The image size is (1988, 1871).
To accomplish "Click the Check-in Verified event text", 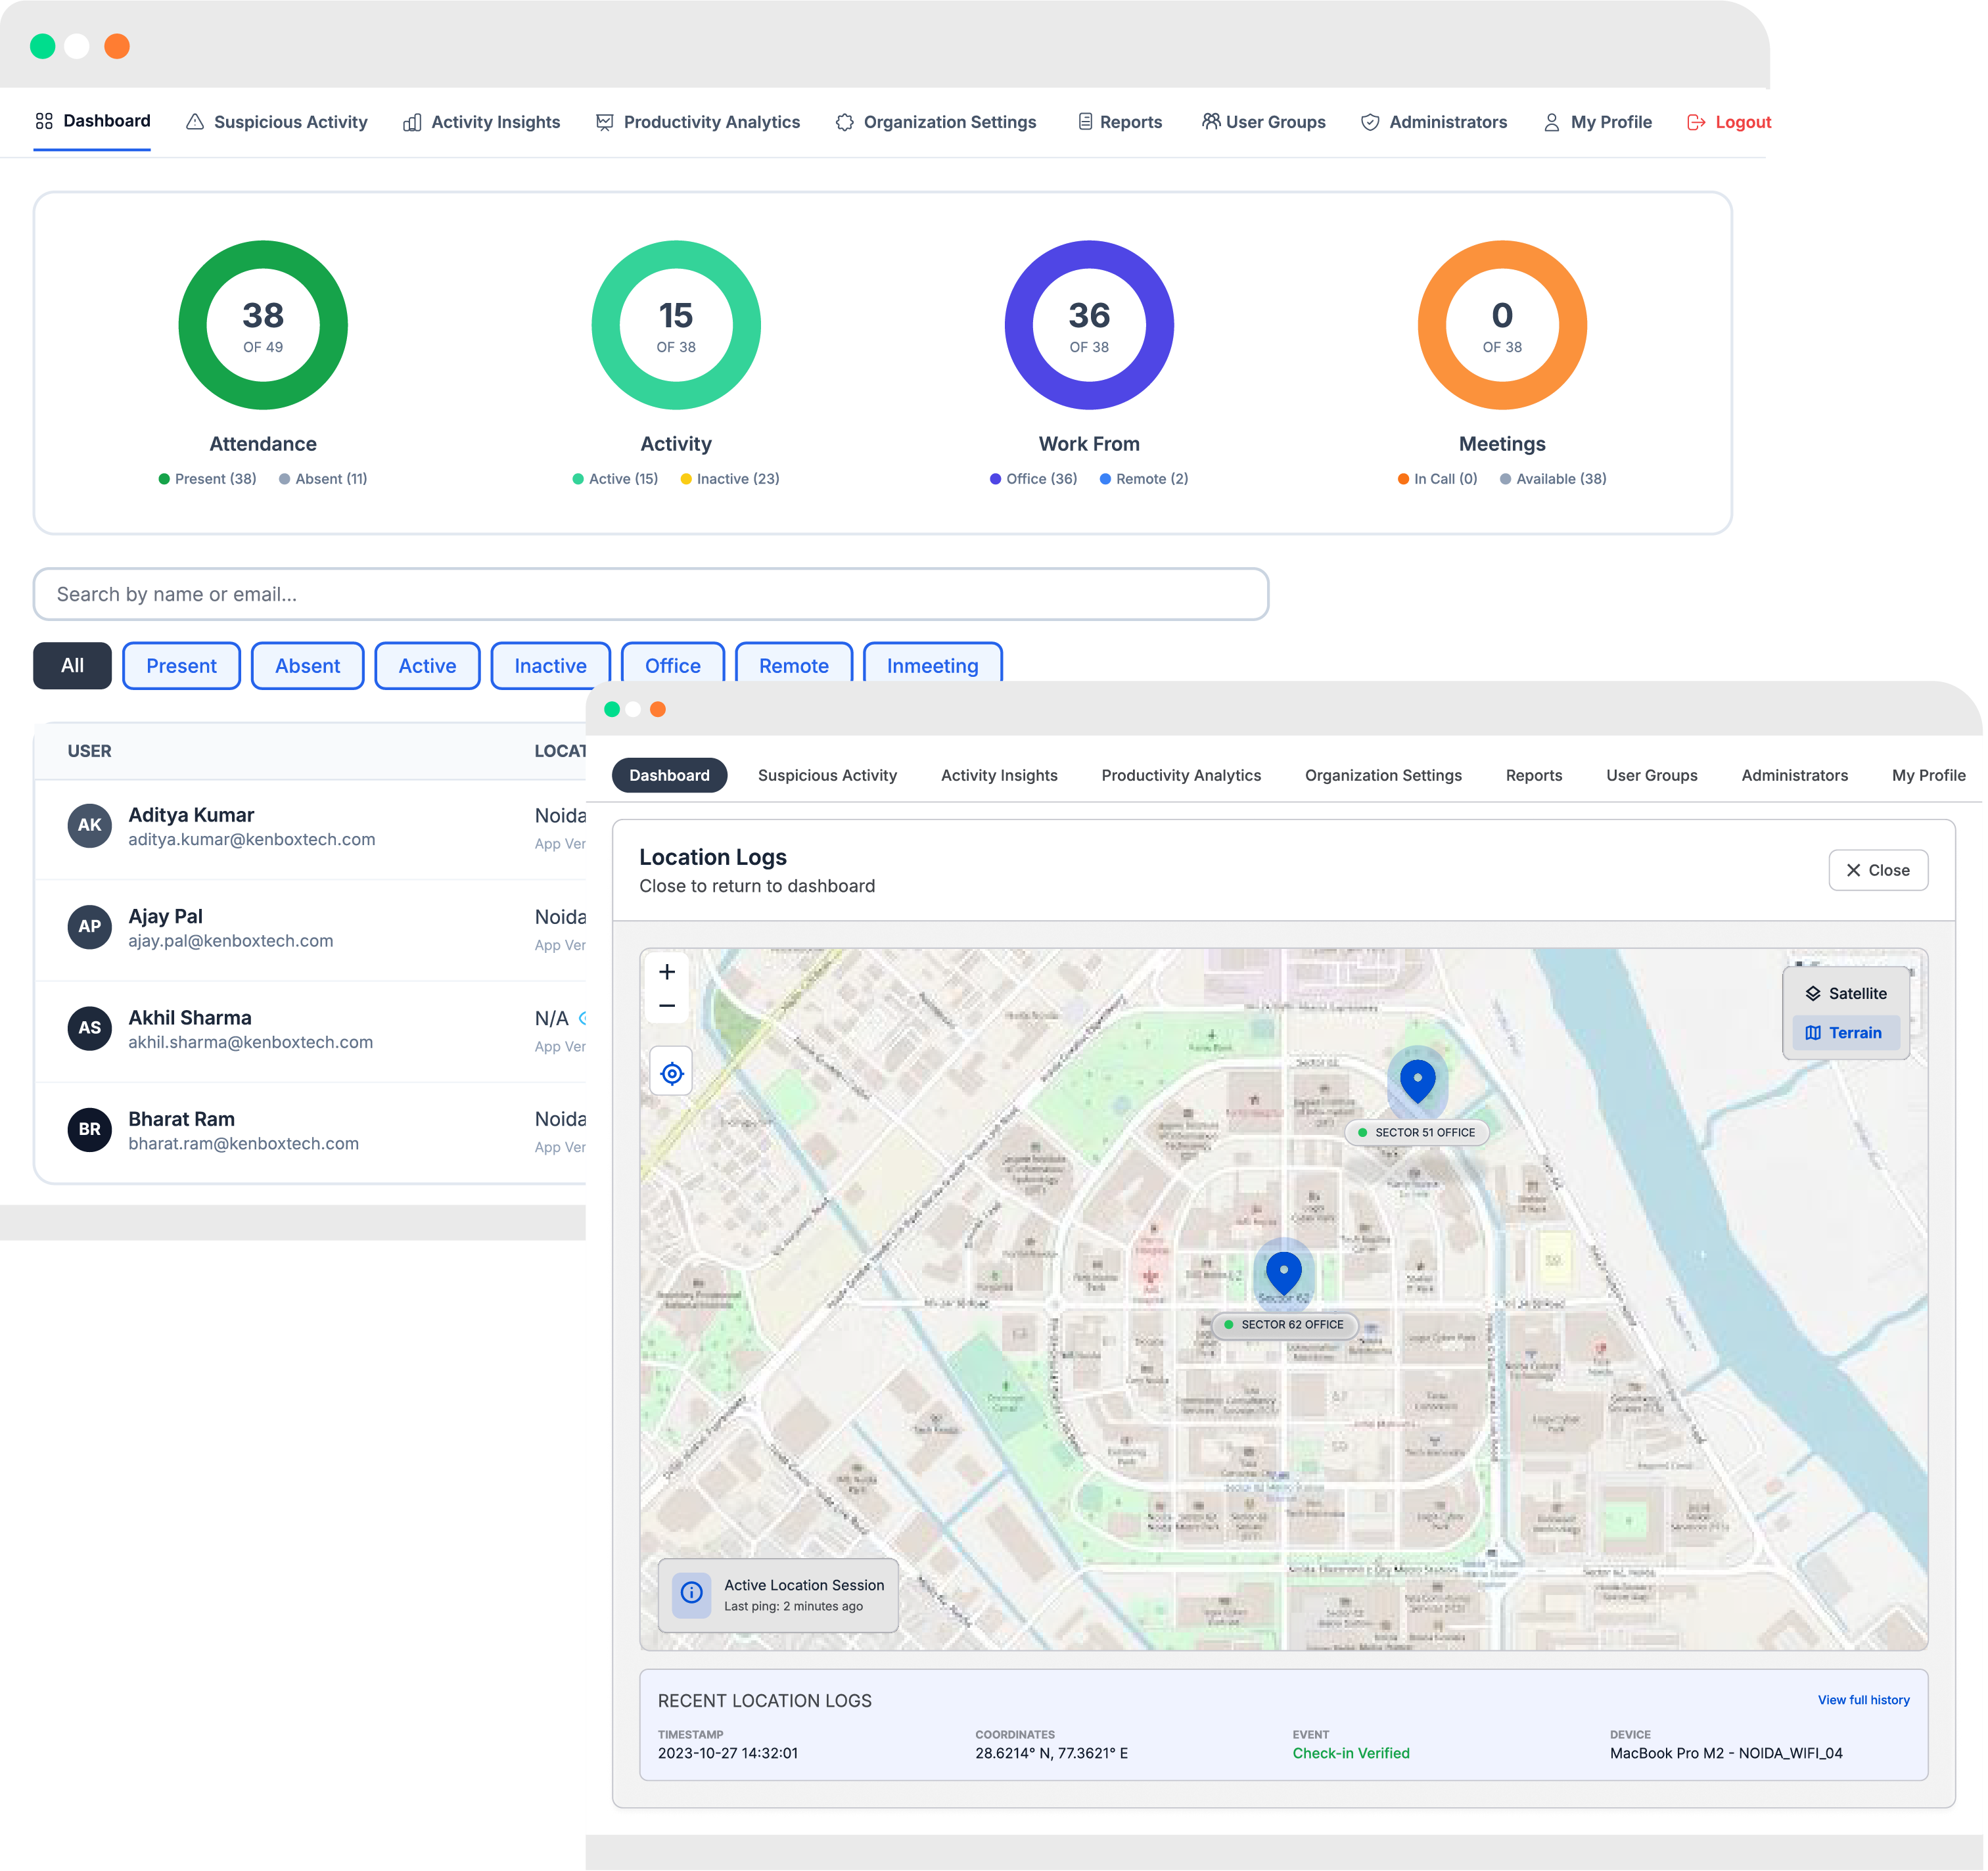I will pos(1352,1754).
